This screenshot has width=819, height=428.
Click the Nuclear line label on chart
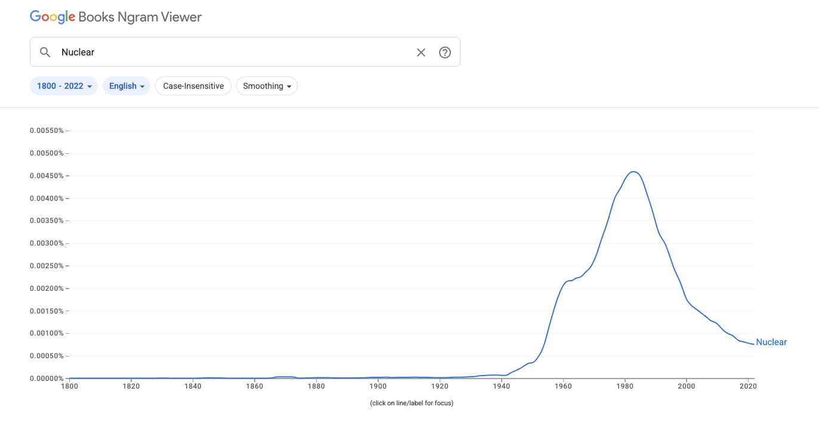coord(771,342)
